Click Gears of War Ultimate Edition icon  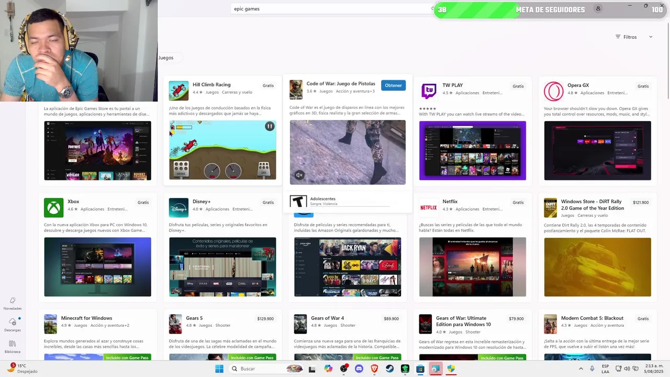[426, 324]
